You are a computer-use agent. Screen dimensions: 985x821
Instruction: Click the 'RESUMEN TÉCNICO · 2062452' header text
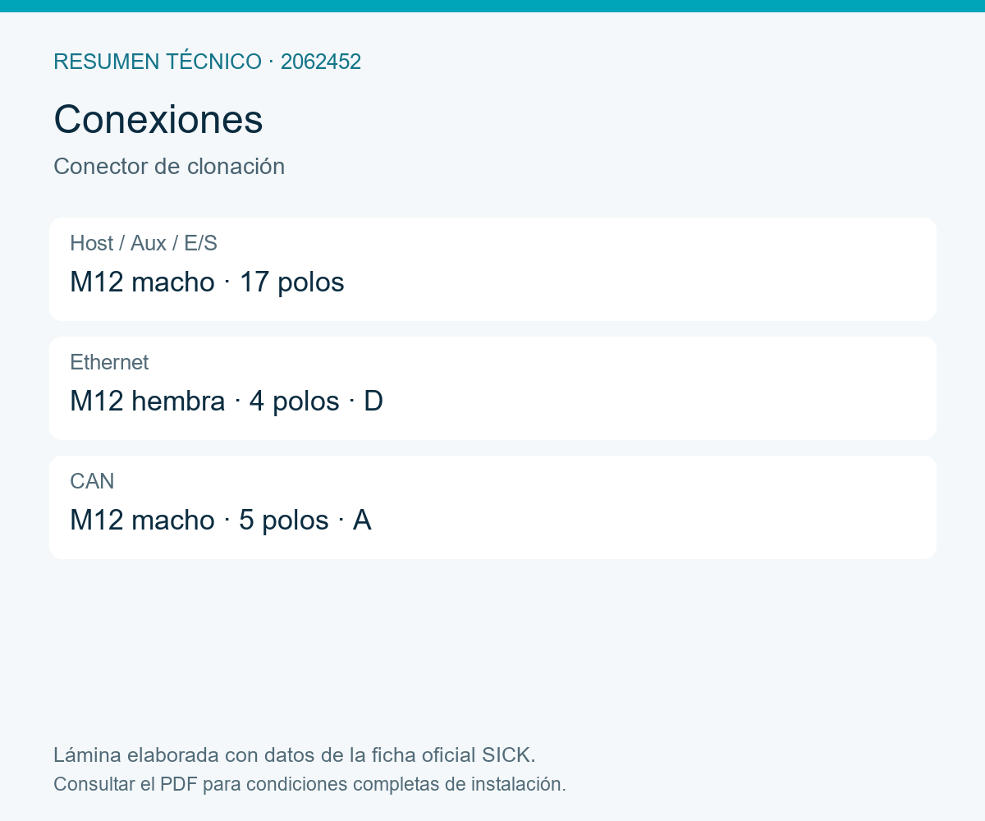coord(207,62)
